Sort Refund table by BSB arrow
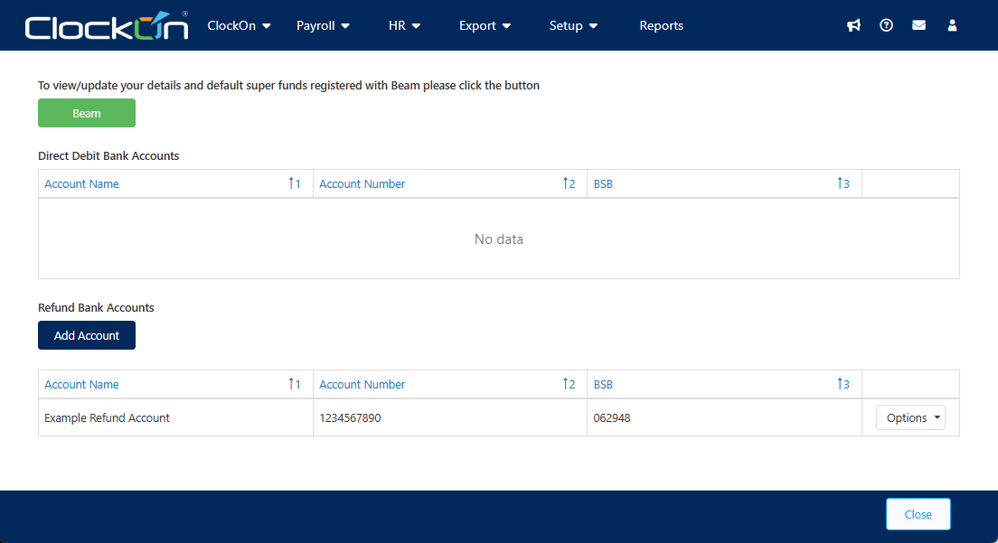This screenshot has height=543, width=998. (x=844, y=384)
